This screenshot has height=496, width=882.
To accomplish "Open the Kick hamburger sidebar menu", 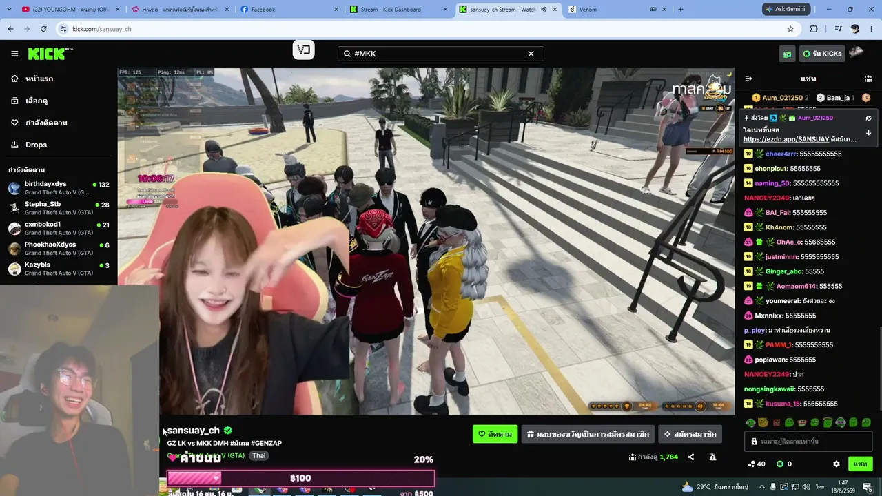I will [x=14, y=54].
